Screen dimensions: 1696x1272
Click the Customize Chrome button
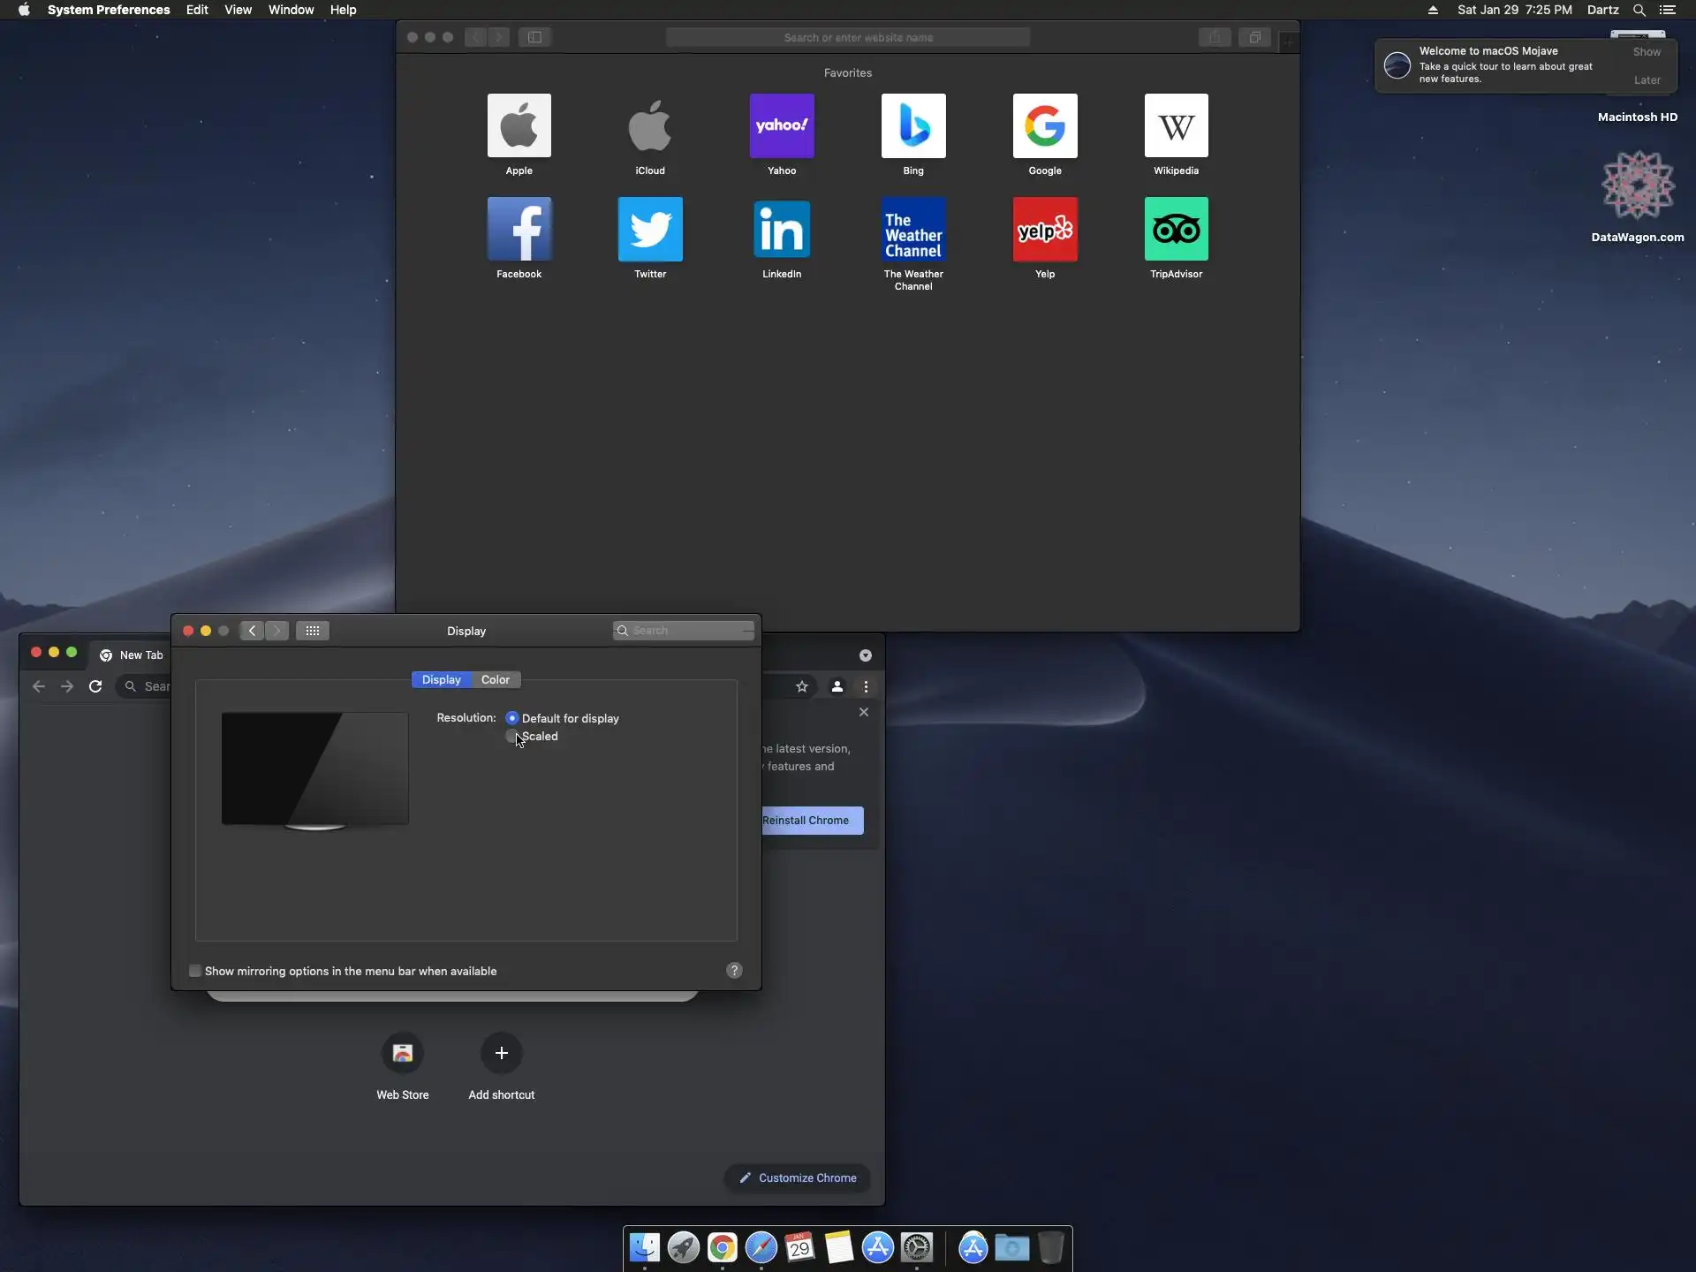click(x=798, y=1177)
